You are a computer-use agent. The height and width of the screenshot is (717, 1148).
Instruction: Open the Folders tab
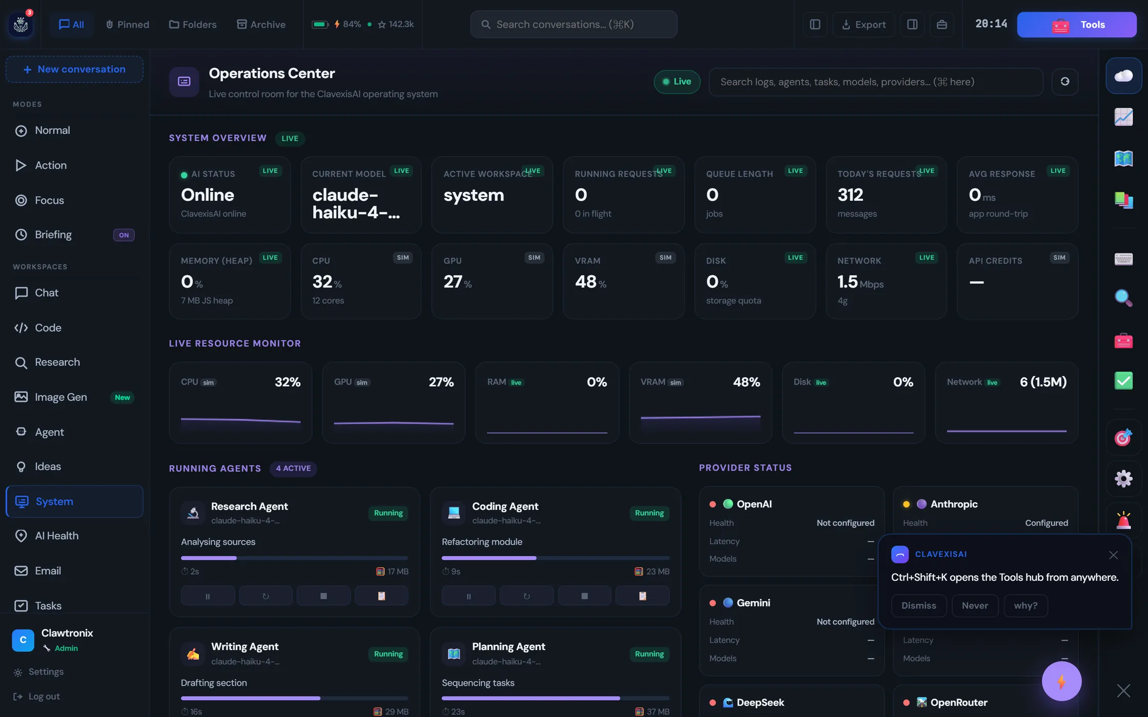coord(193,24)
